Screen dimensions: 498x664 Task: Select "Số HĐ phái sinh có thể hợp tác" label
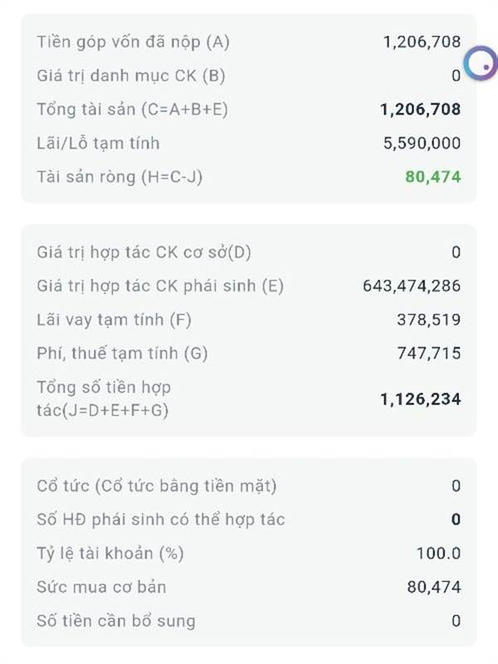coord(161,520)
